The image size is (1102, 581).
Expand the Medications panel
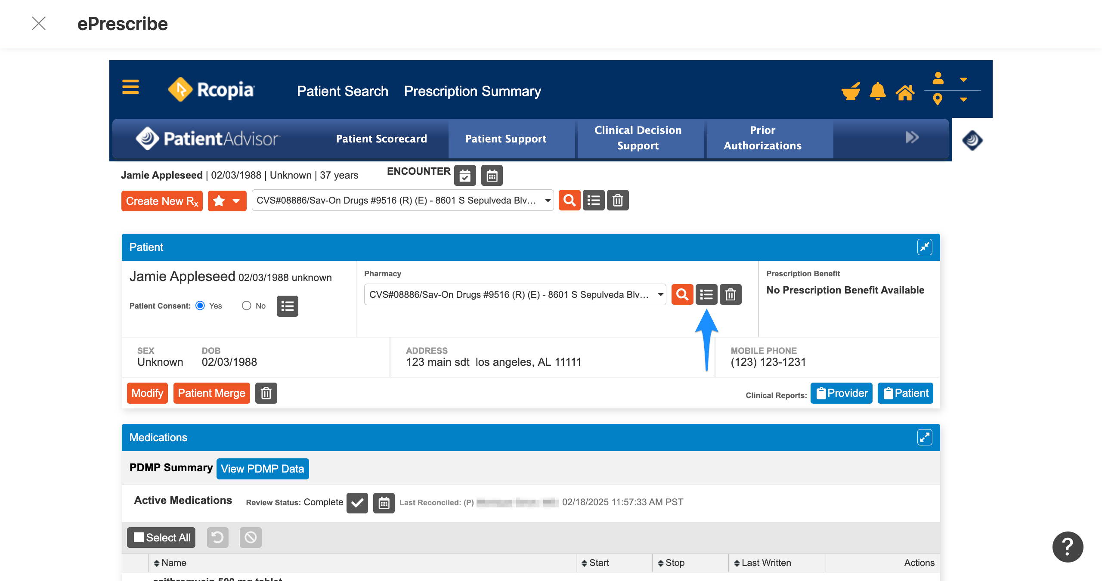[x=925, y=437]
